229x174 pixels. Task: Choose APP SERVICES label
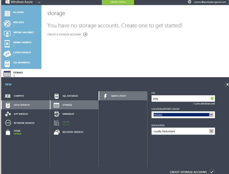coord(21,114)
